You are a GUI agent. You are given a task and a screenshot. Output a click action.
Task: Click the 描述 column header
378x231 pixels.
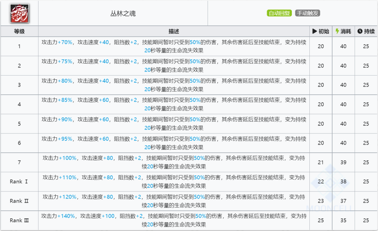pos(174,31)
